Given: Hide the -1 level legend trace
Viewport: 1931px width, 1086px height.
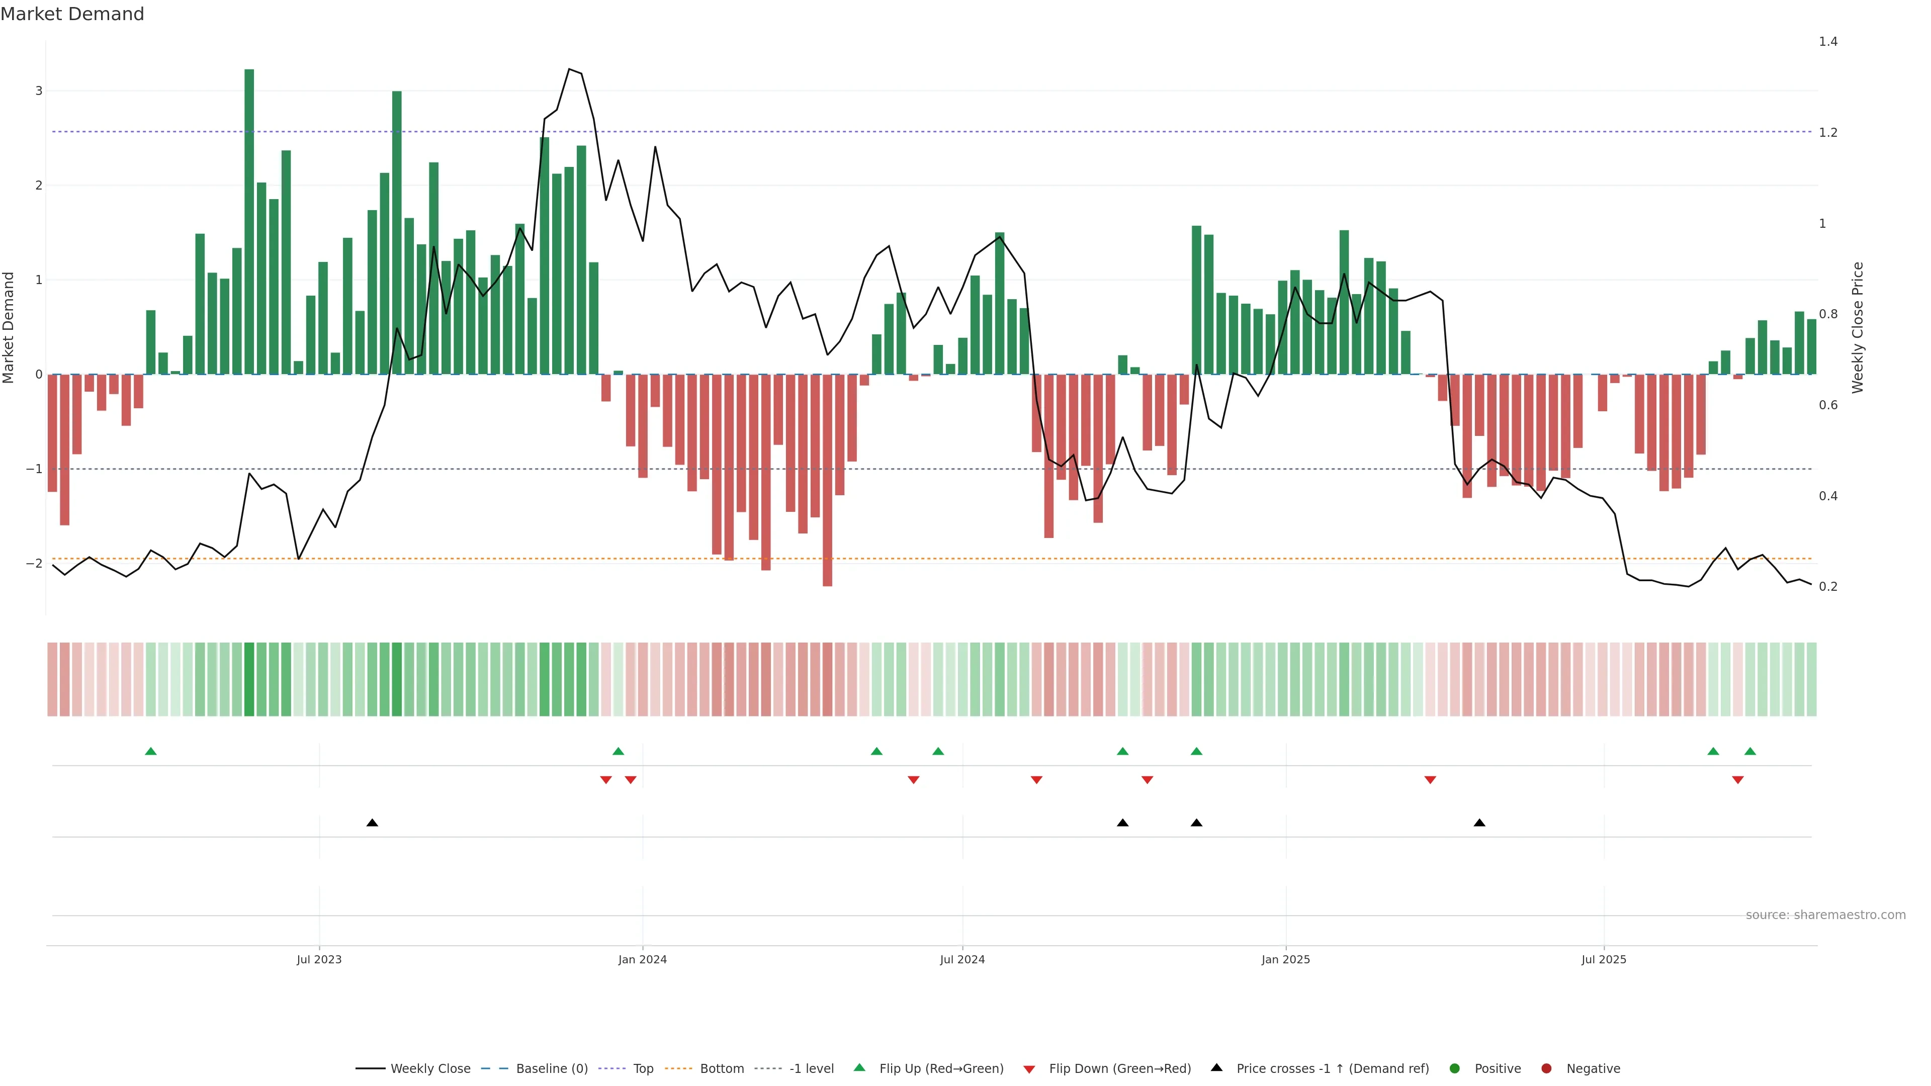Looking at the screenshot, I should tap(811, 1068).
